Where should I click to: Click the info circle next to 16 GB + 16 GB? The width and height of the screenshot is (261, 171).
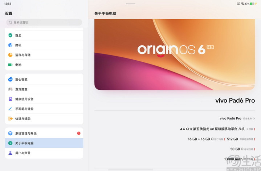212,139
